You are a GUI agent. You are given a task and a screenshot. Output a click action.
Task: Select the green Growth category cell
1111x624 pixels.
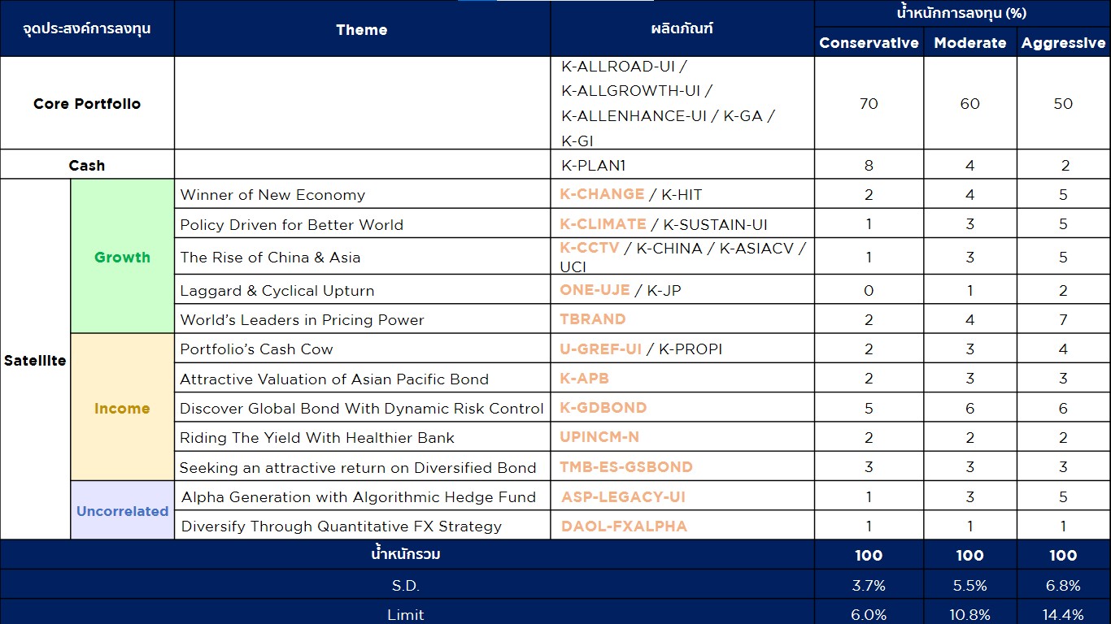point(123,257)
